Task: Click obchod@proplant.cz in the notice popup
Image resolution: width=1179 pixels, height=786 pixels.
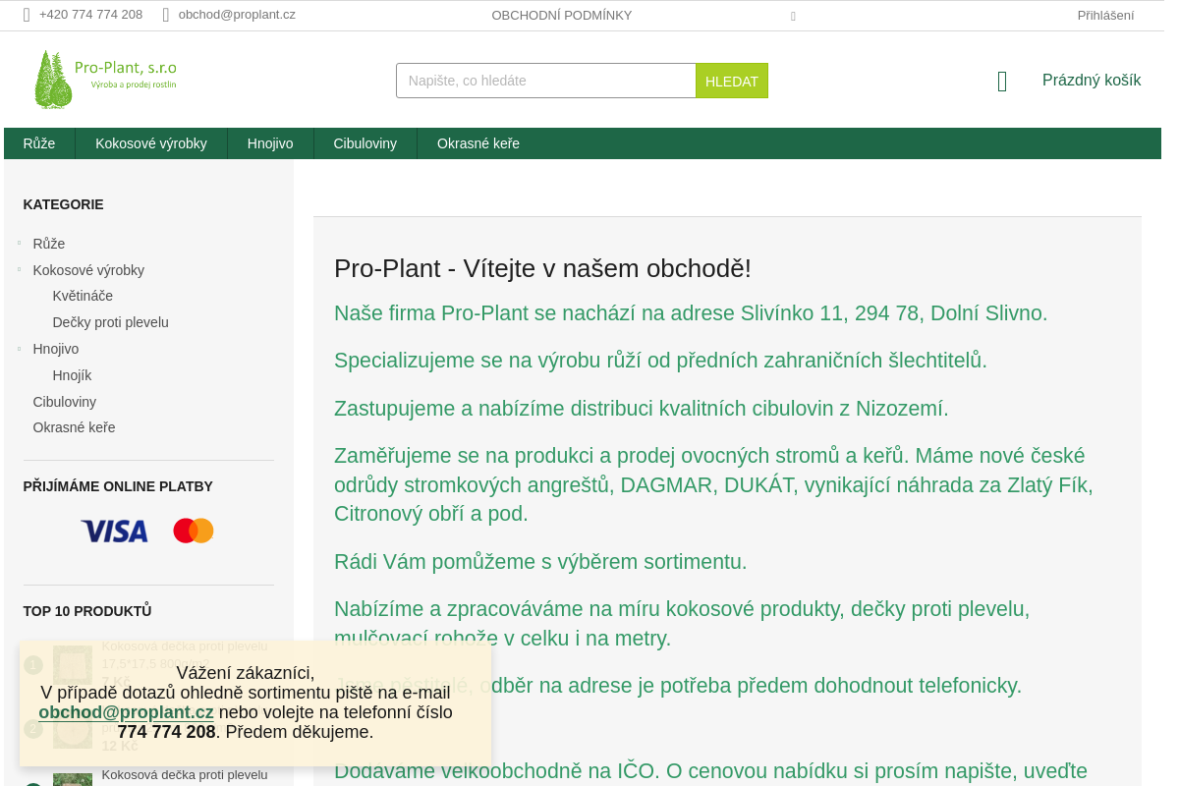Action: (x=126, y=712)
